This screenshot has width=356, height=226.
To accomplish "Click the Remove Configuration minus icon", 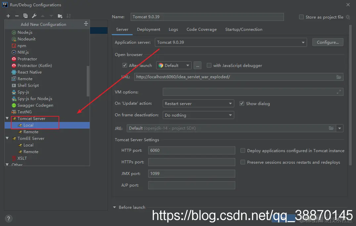I will coord(17,16).
